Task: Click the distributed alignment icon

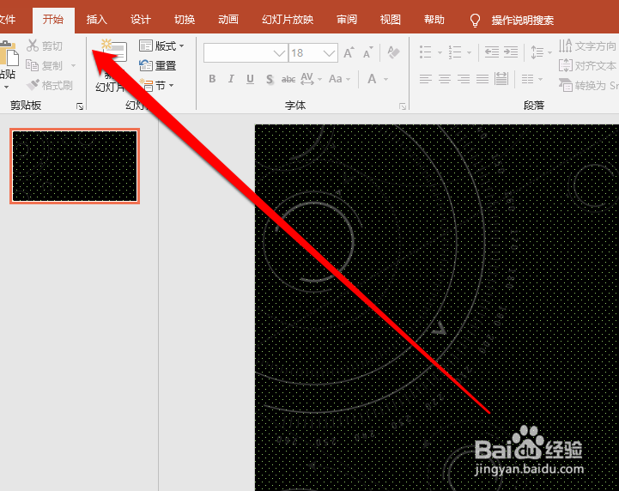Action: coord(501,79)
